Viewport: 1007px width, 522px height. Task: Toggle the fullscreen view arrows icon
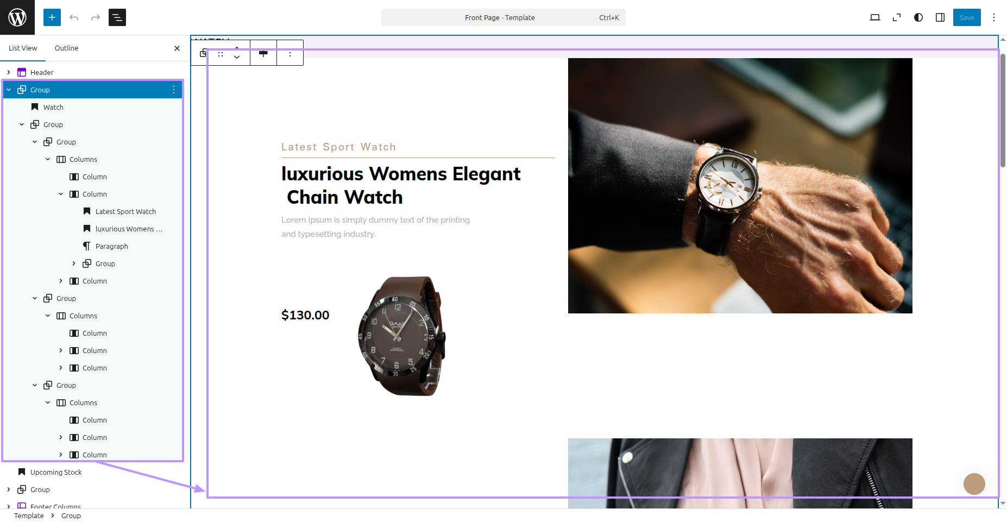coord(897,17)
